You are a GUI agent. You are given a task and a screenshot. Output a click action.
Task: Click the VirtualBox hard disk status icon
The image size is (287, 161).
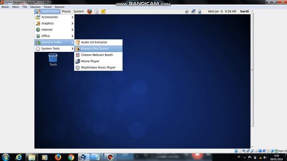click(x=236, y=151)
